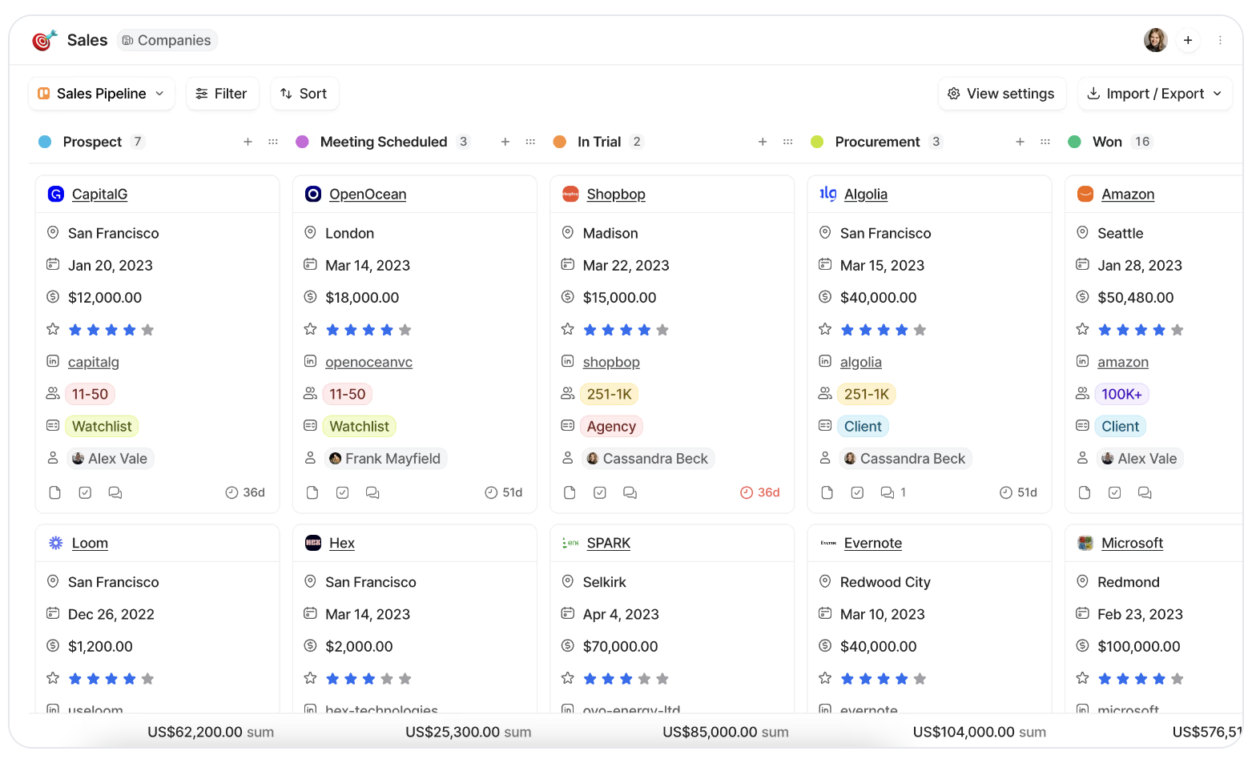Add a card to Procurement column

click(x=1020, y=142)
